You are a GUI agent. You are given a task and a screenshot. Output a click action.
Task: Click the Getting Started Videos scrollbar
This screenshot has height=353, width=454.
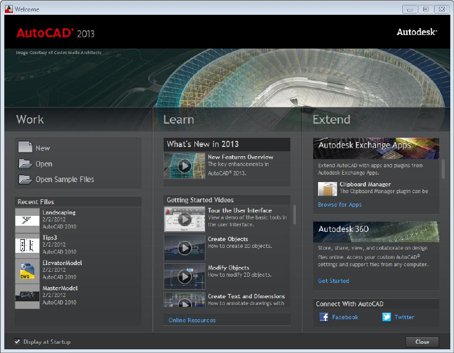295,215
